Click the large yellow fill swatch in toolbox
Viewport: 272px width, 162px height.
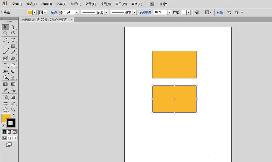point(5,118)
